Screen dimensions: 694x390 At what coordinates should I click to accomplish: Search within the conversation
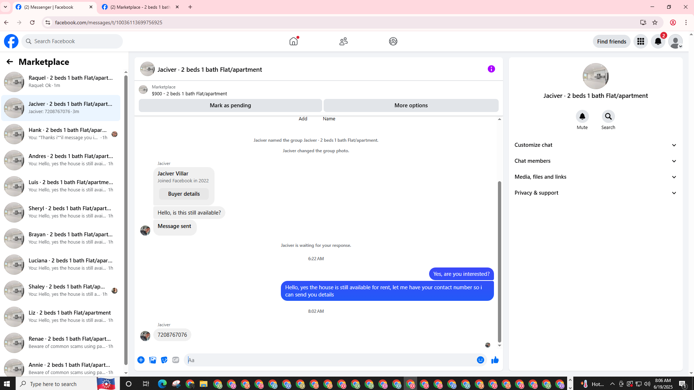coord(608,117)
